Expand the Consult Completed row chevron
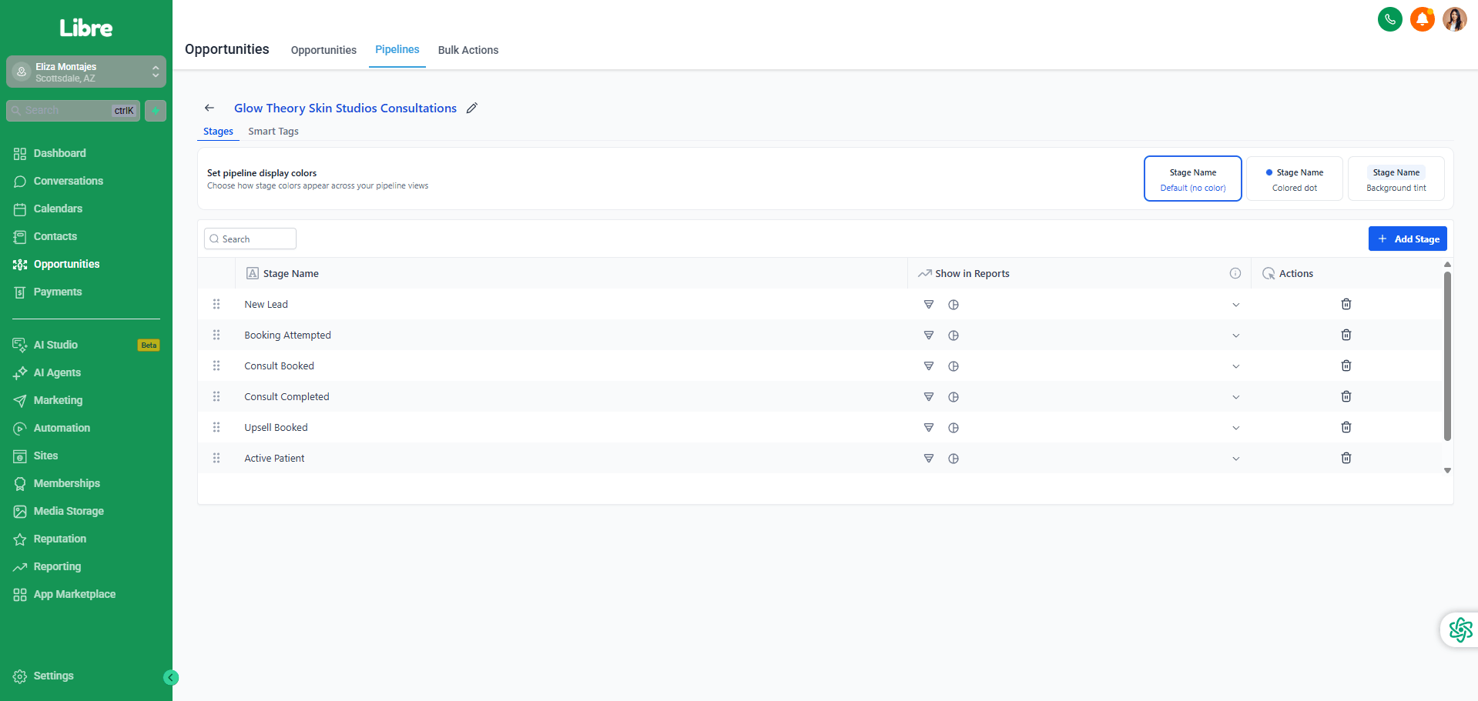Viewport: 1478px width, 701px height. (1236, 397)
